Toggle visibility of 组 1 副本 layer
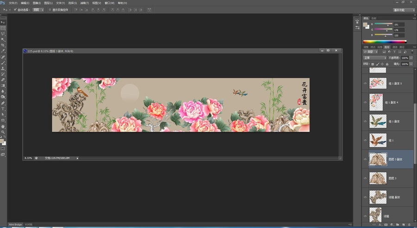417x228 pixels. coord(365,121)
